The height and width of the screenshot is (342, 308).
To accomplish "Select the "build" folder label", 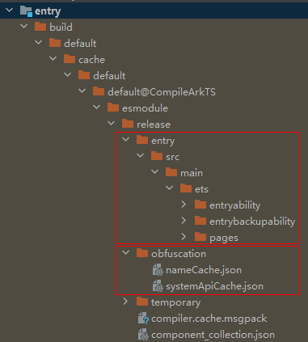I will 61,27.
